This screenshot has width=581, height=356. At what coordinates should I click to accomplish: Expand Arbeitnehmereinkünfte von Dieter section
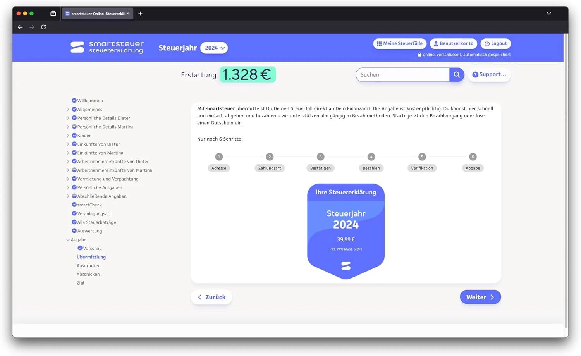click(x=68, y=161)
